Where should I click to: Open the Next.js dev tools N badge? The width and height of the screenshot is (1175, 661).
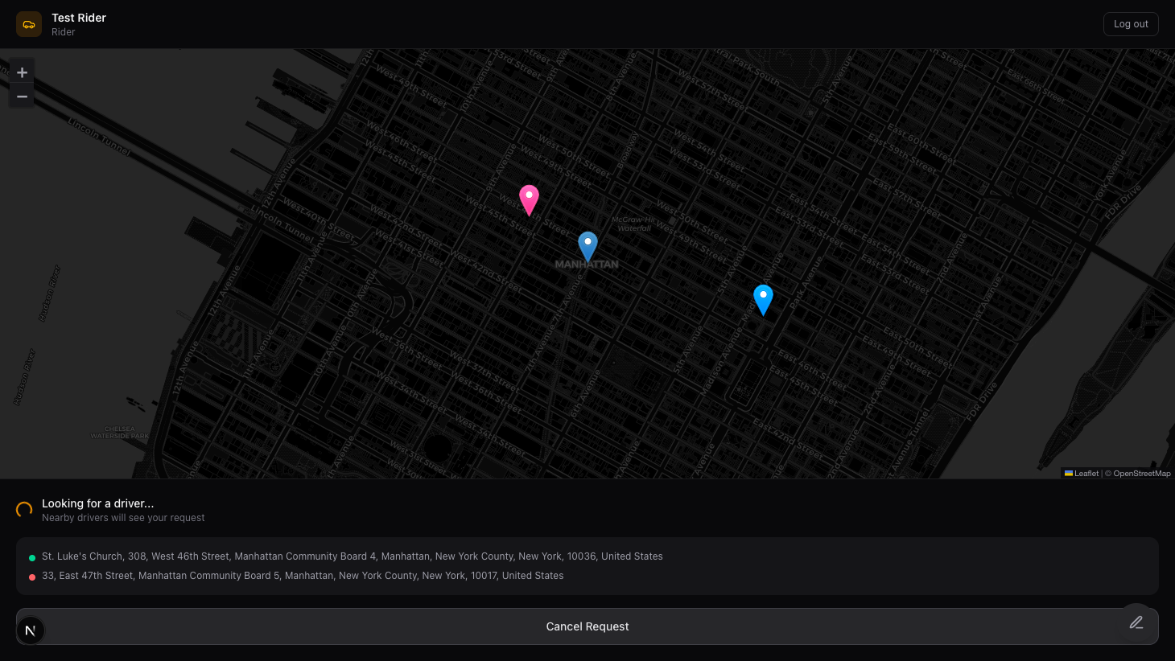click(x=31, y=630)
